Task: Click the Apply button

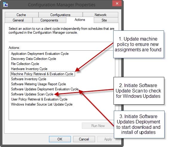Action: 108,139
